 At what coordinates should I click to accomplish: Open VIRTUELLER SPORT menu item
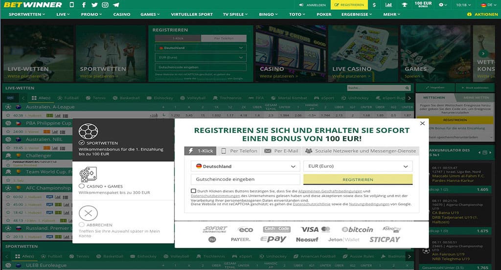192,14
